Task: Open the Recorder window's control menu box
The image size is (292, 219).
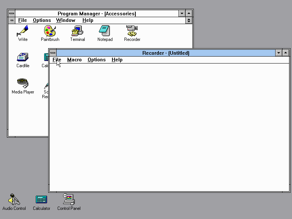Action: [x=53, y=53]
